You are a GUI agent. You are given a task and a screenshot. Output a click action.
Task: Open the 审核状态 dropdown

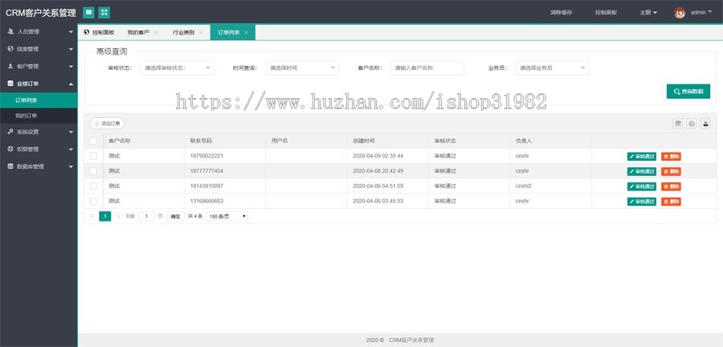(x=177, y=68)
